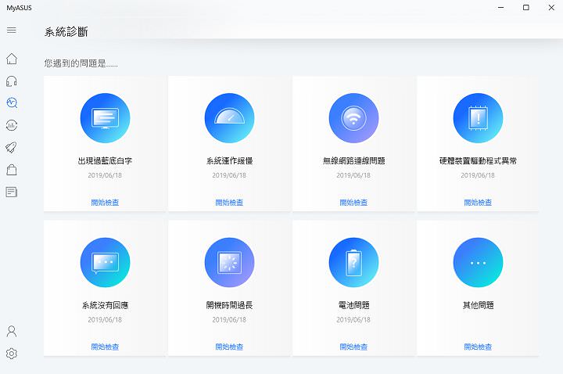Open customer support headset icon

12,81
